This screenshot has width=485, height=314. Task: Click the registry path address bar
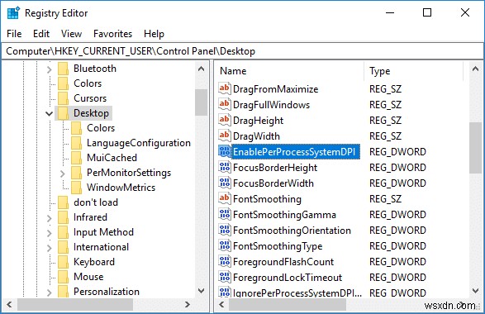click(x=243, y=51)
